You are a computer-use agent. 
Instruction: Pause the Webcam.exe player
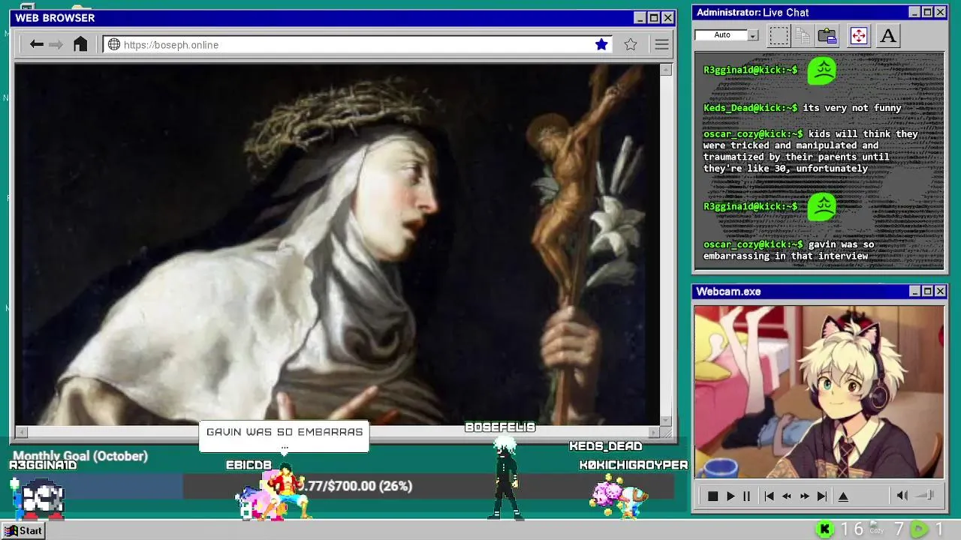tap(746, 496)
